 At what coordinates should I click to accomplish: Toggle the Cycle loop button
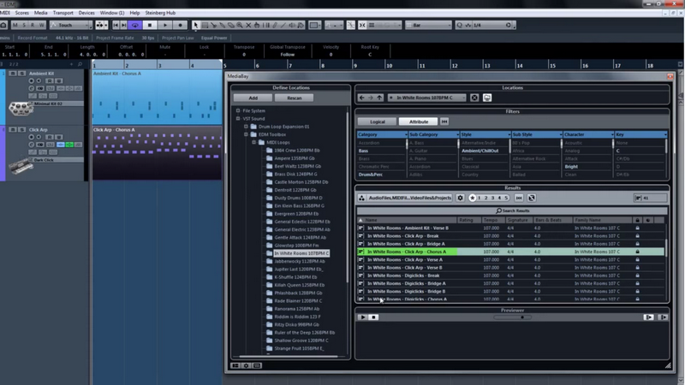(x=135, y=26)
